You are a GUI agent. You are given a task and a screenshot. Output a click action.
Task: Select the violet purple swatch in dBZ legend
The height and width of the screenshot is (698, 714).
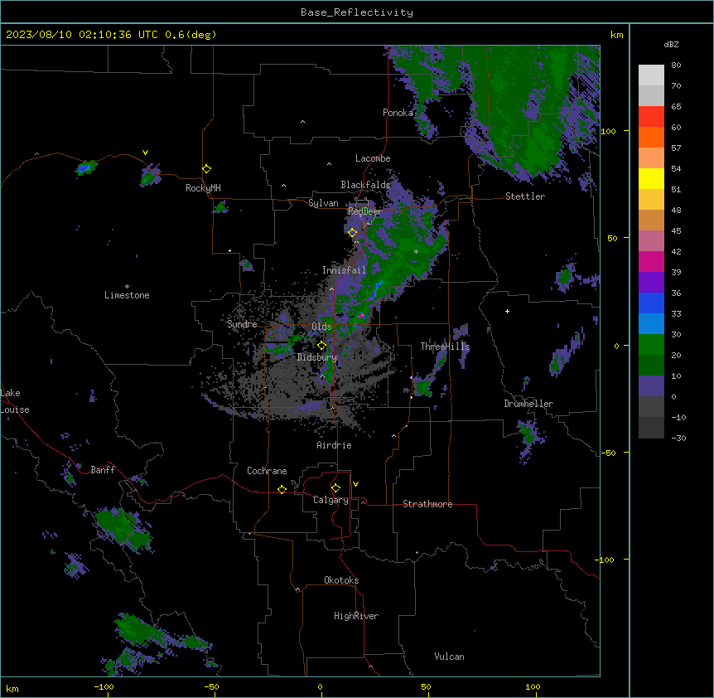pyautogui.click(x=651, y=282)
